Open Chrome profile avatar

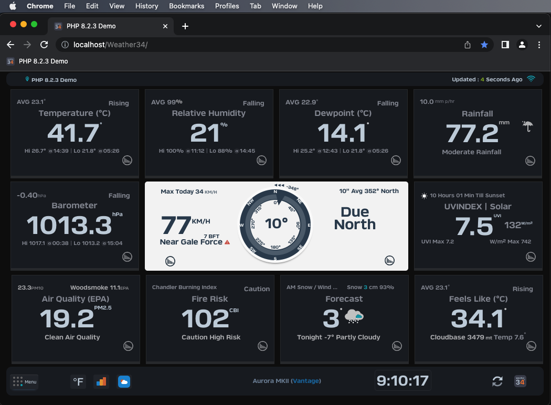coord(522,45)
